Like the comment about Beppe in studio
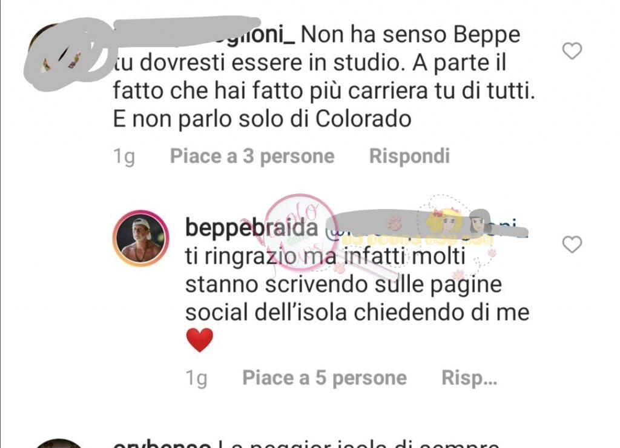The image size is (620, 448). point(572,51)
